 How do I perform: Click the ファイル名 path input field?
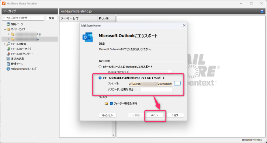(150, 84)
